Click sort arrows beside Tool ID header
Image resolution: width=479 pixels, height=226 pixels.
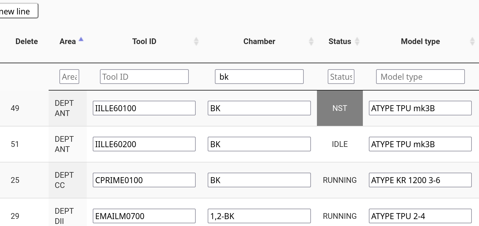point(196,41)
